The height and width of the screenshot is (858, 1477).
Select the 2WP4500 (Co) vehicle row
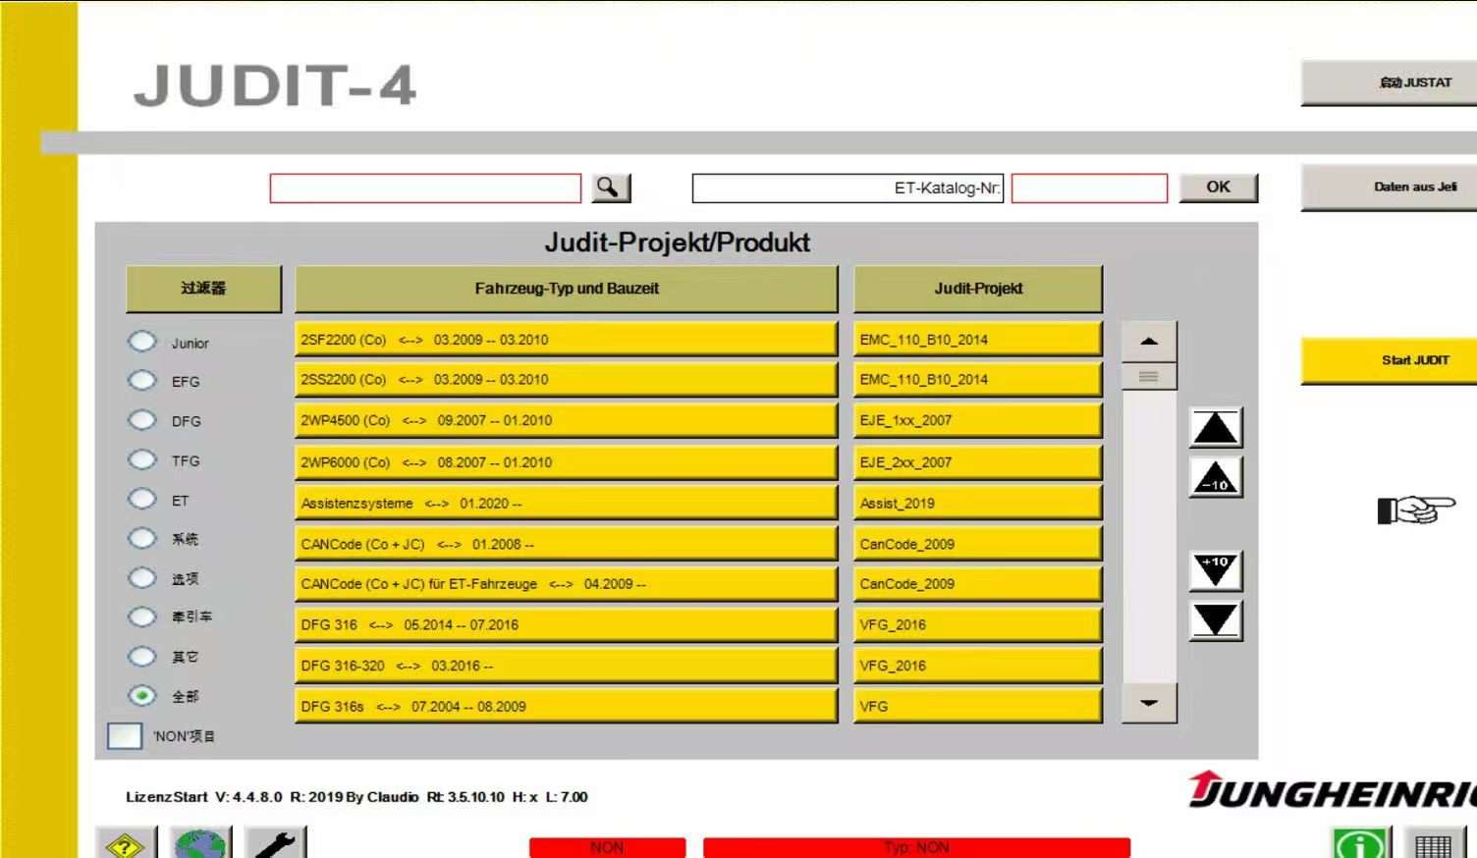pyautogui.click(x=567, y=420)
